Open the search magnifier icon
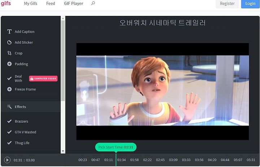 [93, 3]
